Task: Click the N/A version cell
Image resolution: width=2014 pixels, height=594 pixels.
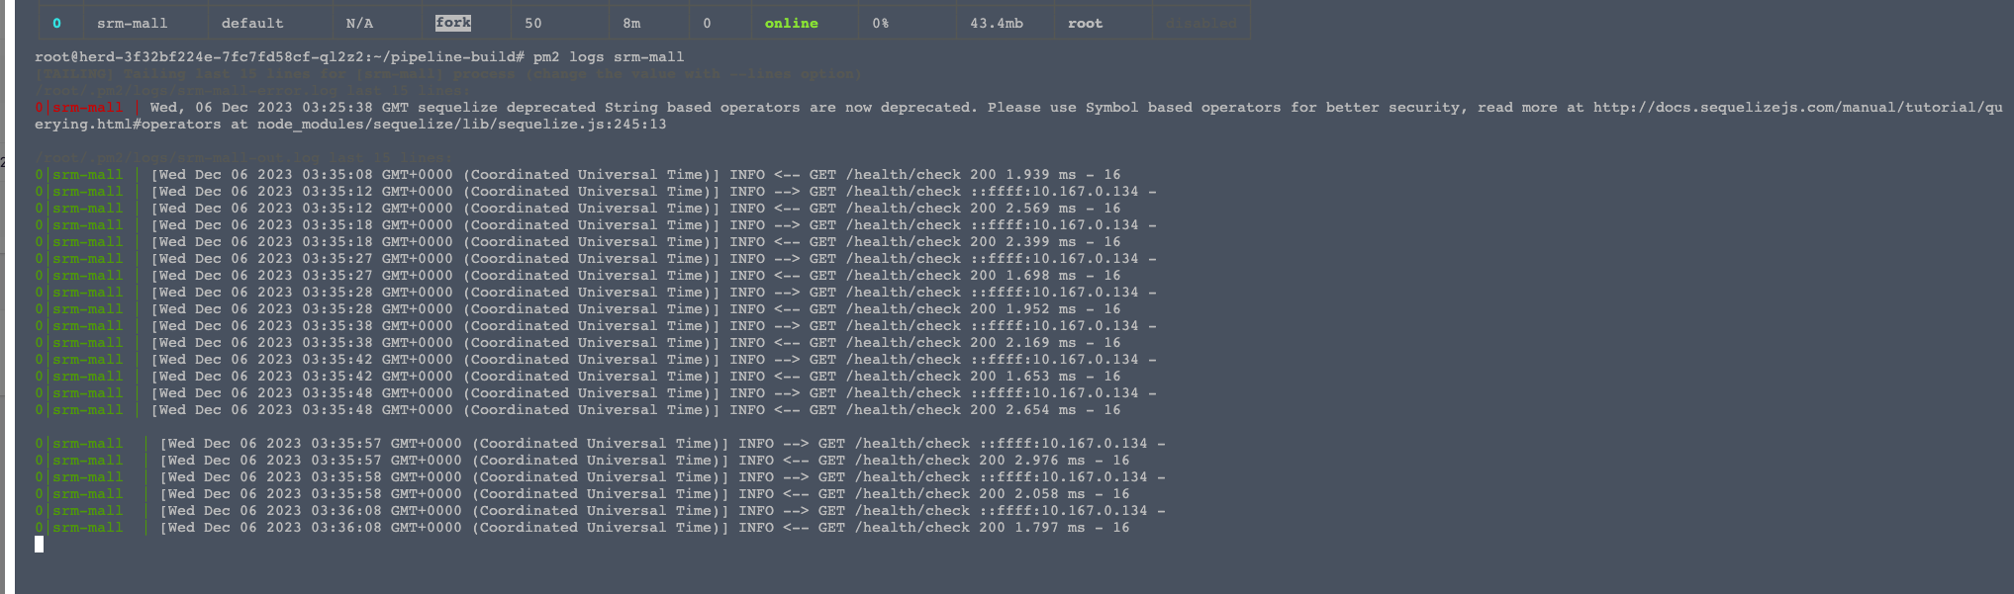Action: tap(359, 23)
